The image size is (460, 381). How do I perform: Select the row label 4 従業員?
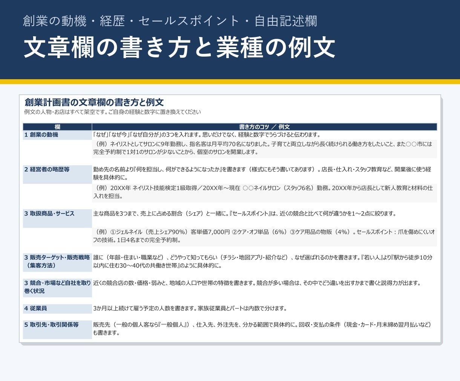(x=57, y=309)
